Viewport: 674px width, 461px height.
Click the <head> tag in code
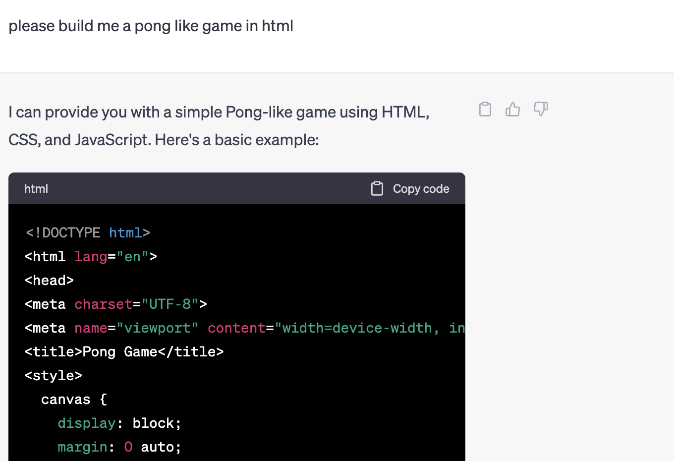49,280
